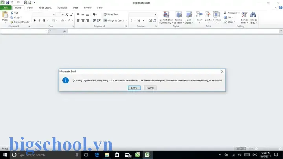Click the Decrease Indent icon
This screenshot has width=283, height=159.
94,20
